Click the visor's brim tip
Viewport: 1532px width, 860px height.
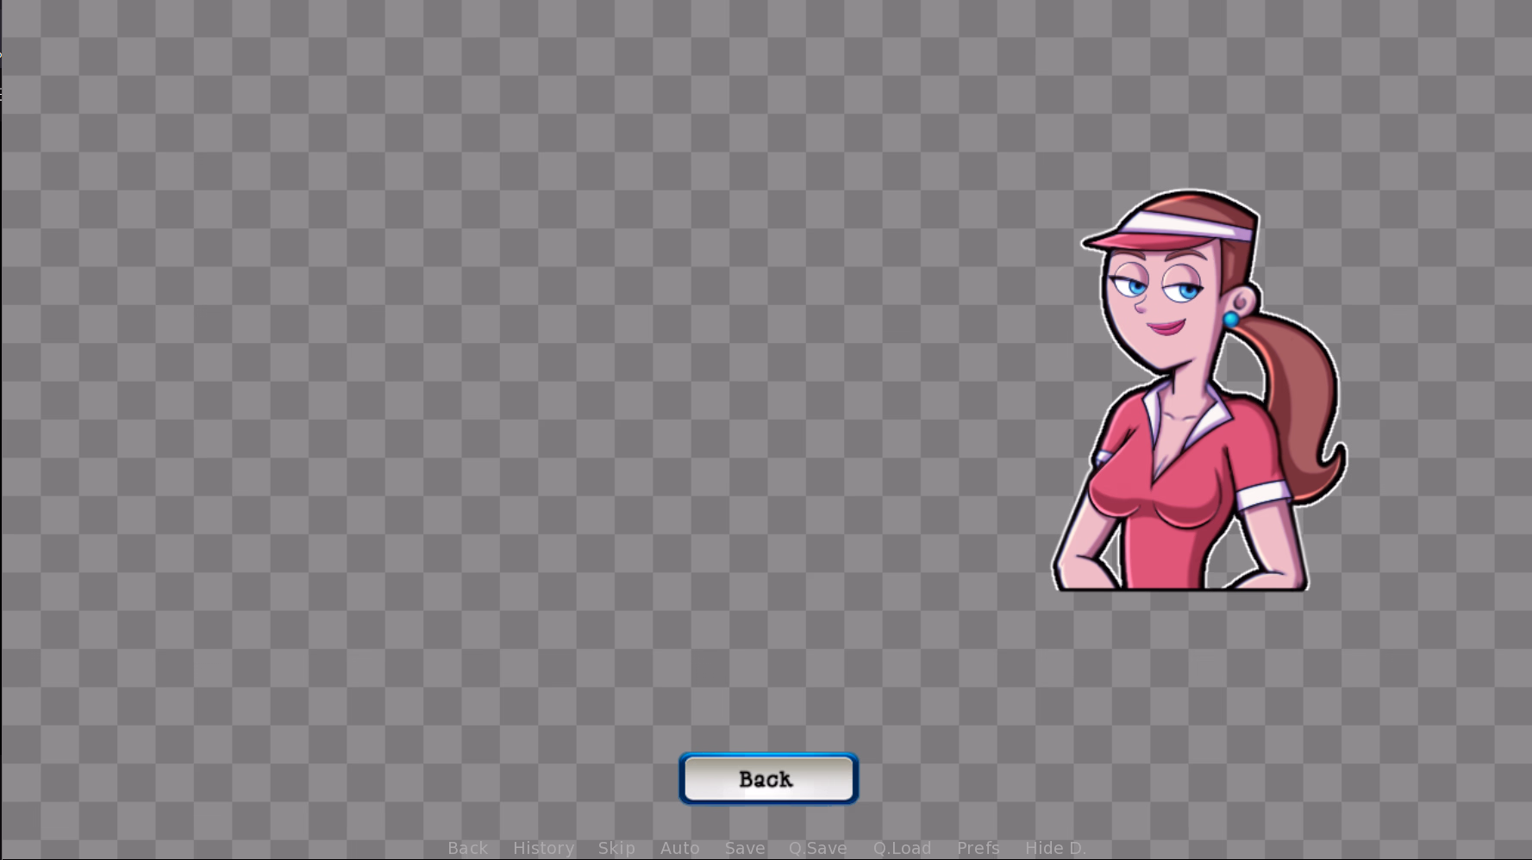tap(1090, 243)
